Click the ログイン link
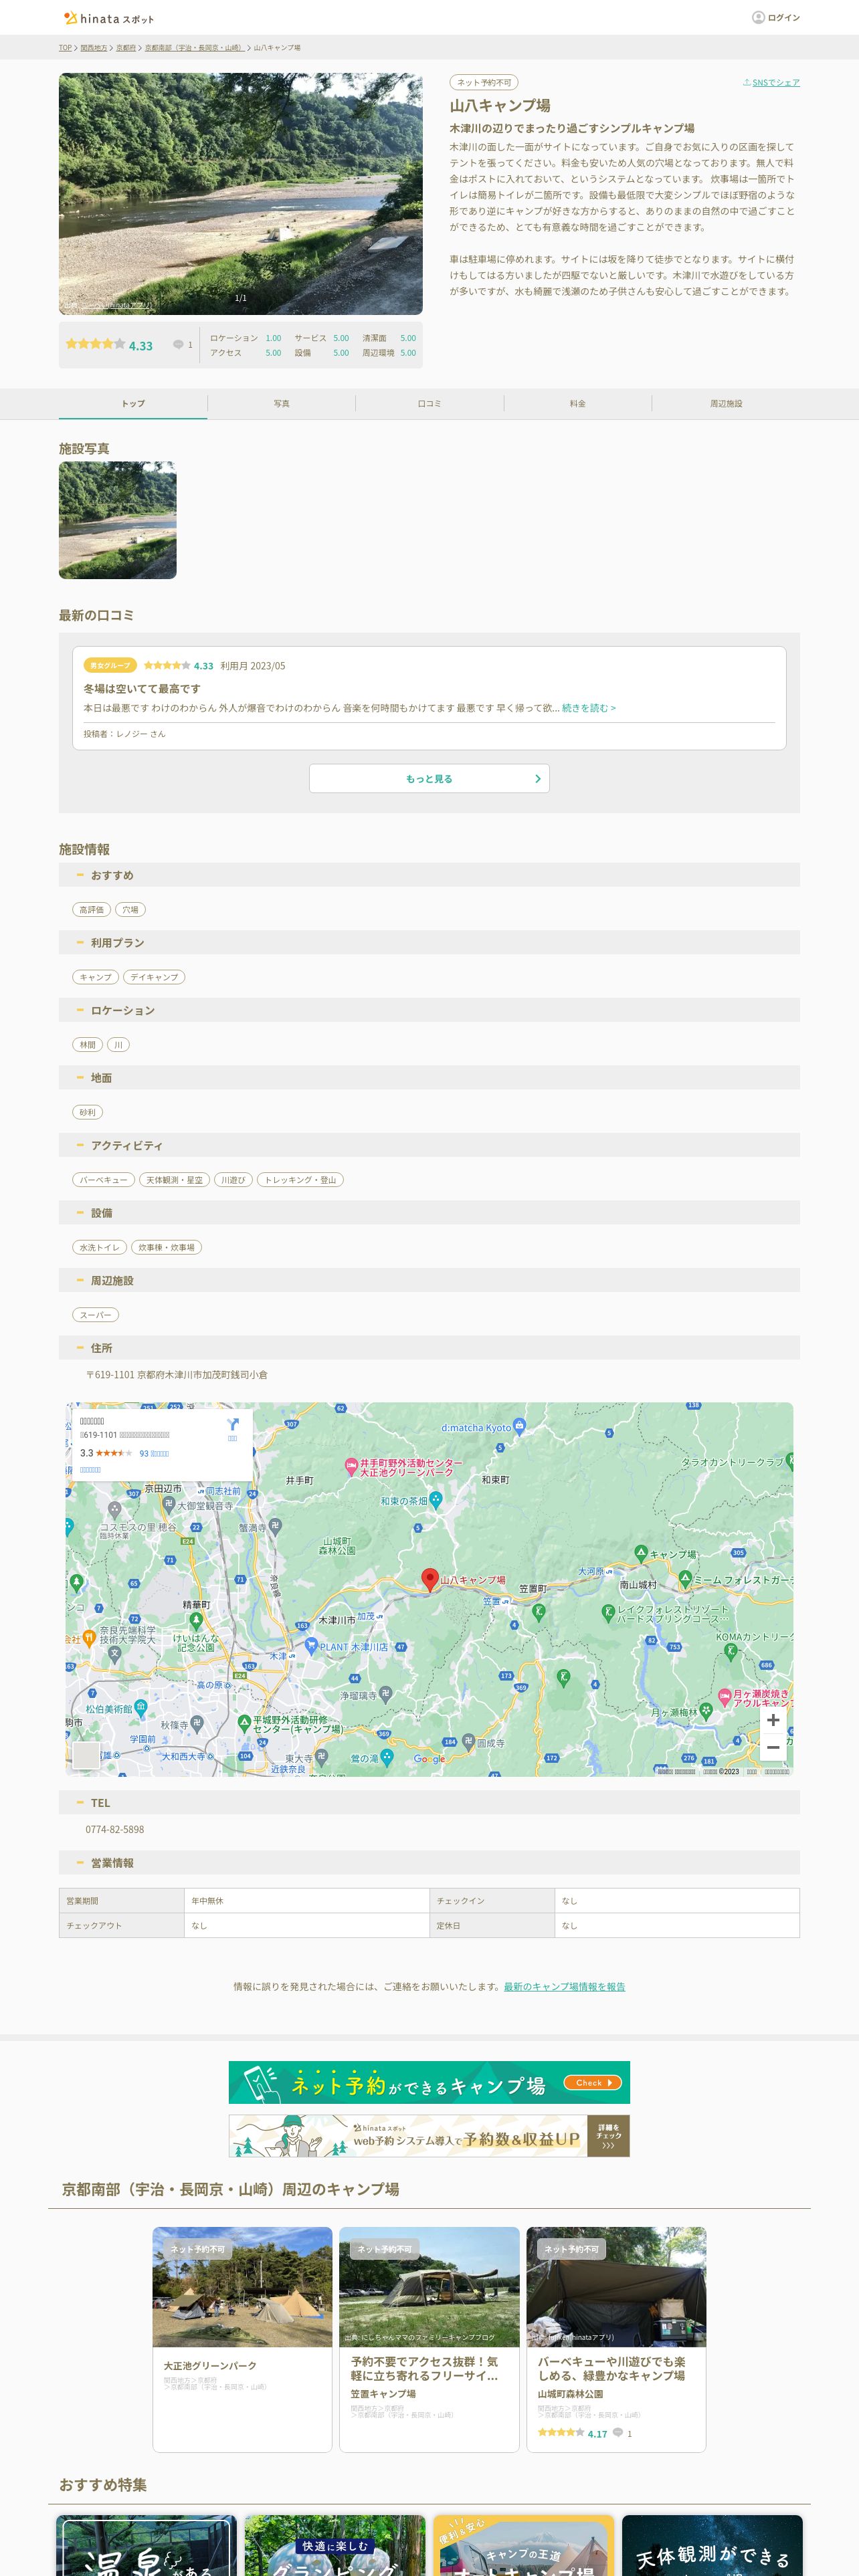 [784, 17]
